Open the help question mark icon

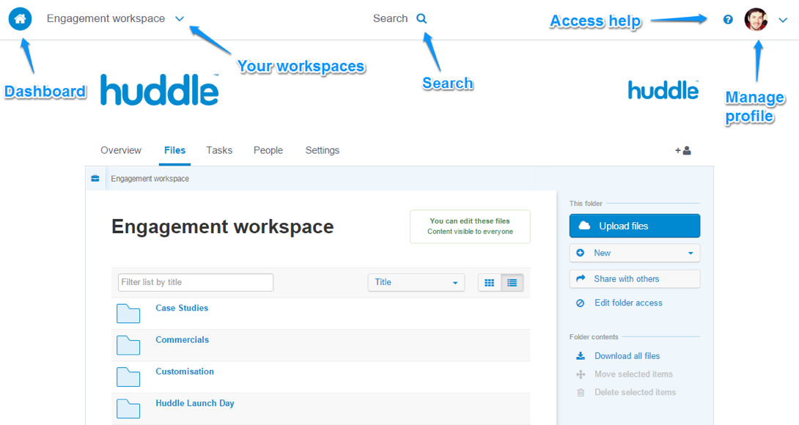(728, 19)
